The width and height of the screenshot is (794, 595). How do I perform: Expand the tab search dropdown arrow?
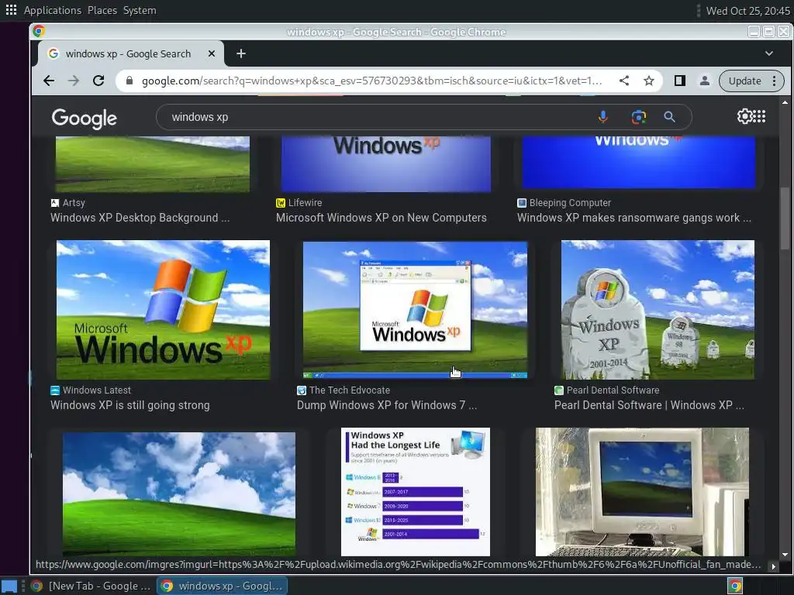click(x=768, y=53)
